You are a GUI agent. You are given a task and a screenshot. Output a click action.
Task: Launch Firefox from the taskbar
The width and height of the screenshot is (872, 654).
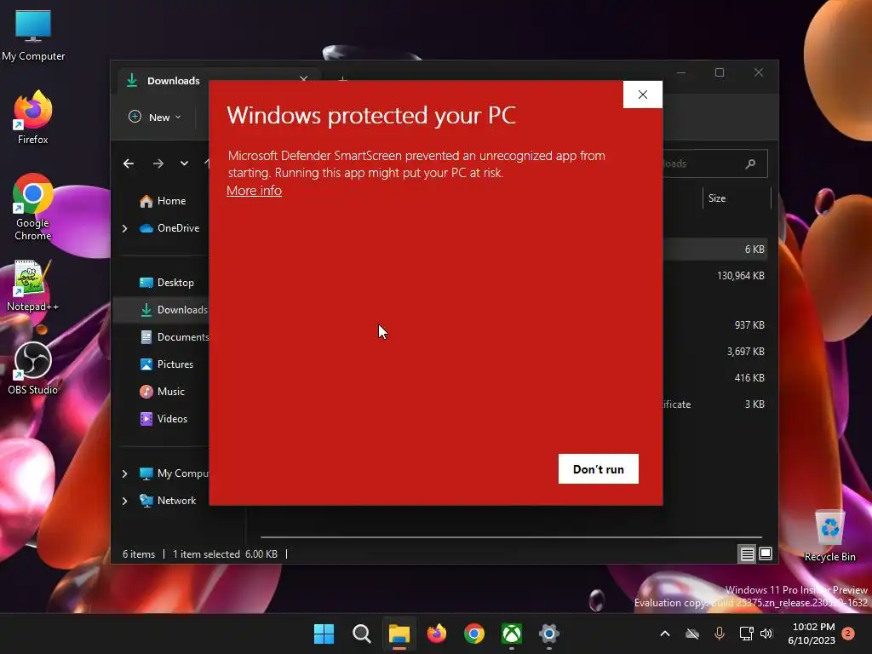[437, 634]
